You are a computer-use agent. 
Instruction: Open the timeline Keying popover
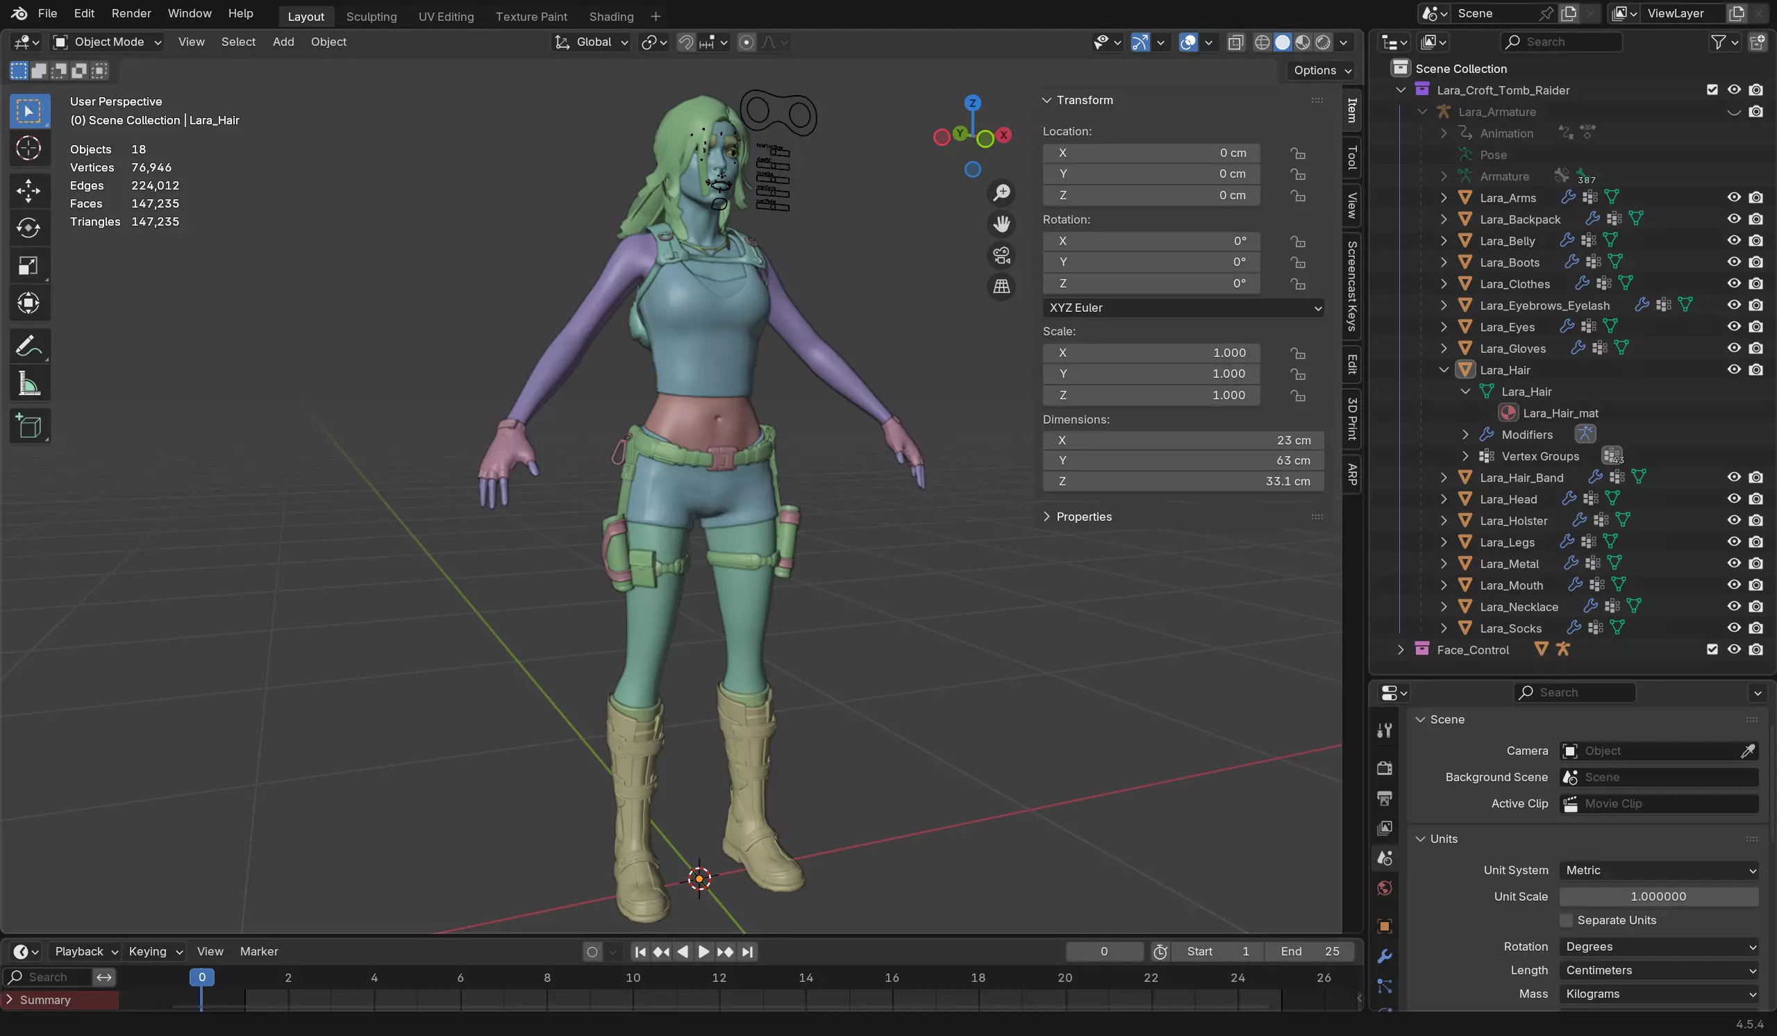pyautogui.click(x=154, y=952)
